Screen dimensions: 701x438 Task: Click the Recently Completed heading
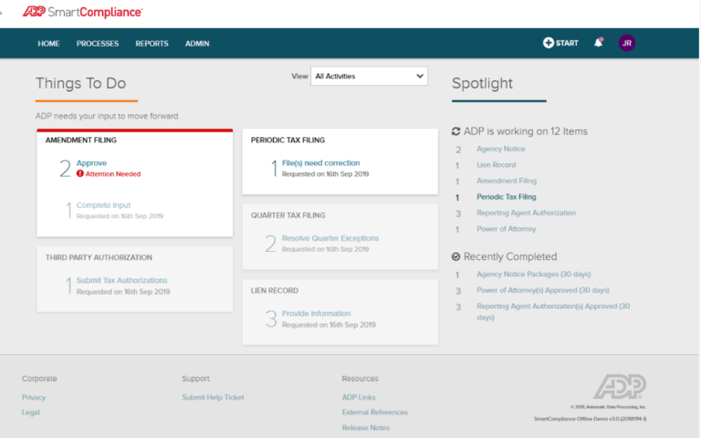click(x=510, y=256)
